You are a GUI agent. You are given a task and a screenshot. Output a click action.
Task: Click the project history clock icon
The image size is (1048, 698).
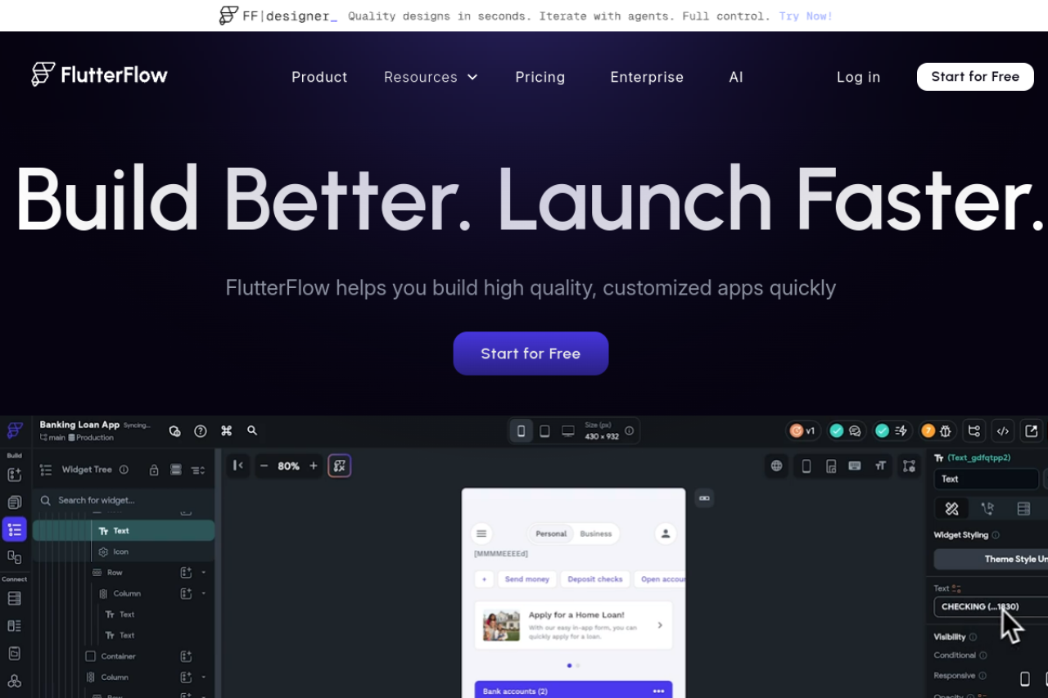[174, 430]
